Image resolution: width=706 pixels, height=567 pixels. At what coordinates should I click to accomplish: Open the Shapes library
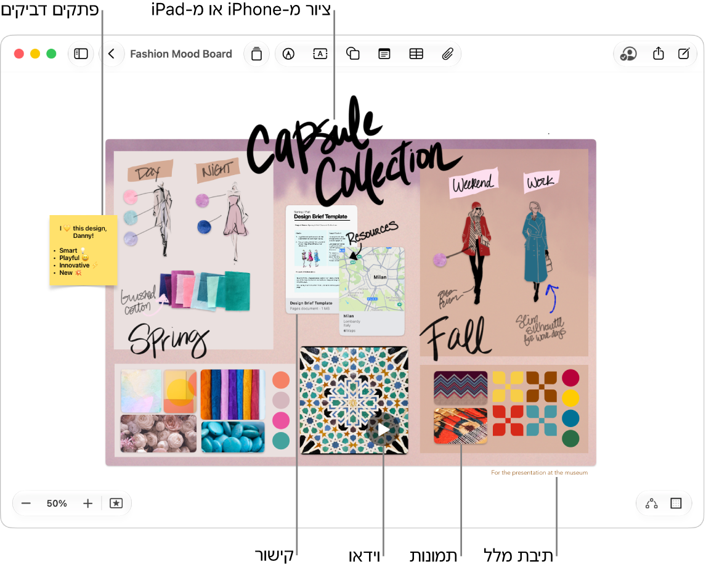click(x=352, y=54)
